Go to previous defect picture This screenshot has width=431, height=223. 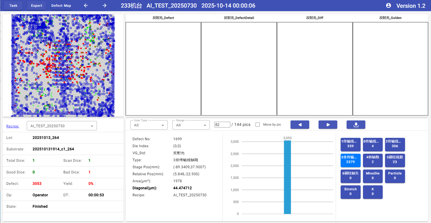(300, 125)
